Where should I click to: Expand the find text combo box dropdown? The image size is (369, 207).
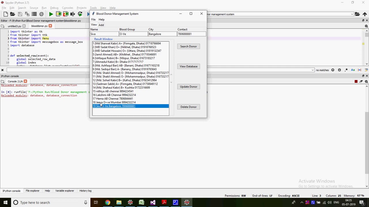coord(312,70)
